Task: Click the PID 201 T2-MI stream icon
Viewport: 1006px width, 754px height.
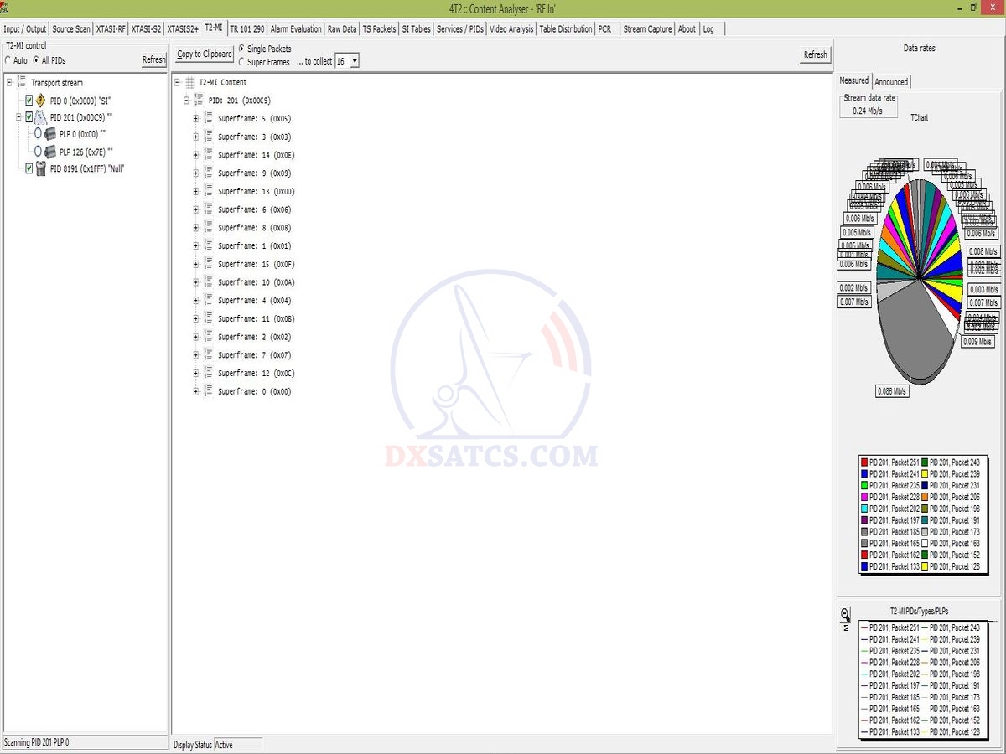Action: click(40, 117)
